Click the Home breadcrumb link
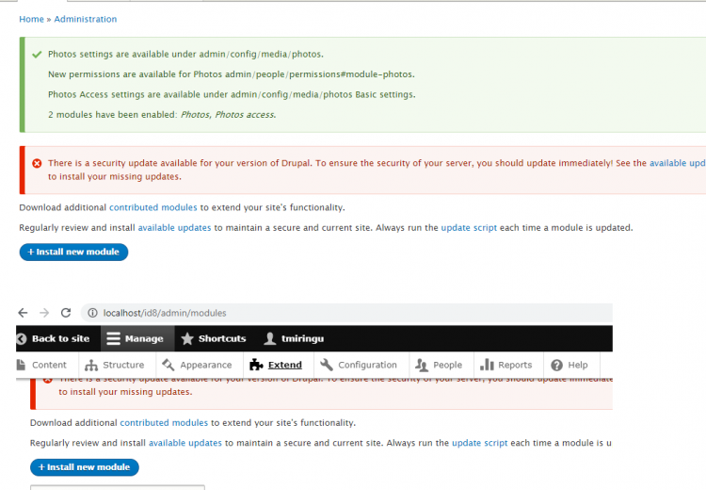 point(31,19)
